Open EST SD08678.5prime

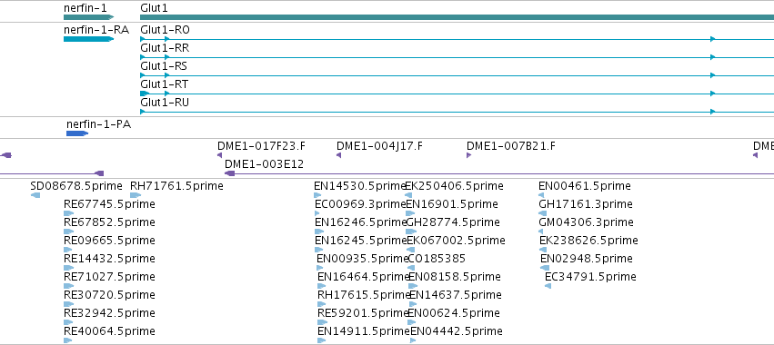[76, 186]
